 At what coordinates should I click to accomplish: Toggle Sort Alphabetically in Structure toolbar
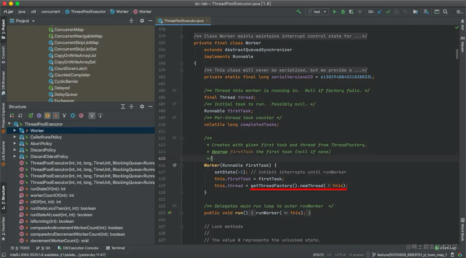pyautogui.click(x=20, y=116)
